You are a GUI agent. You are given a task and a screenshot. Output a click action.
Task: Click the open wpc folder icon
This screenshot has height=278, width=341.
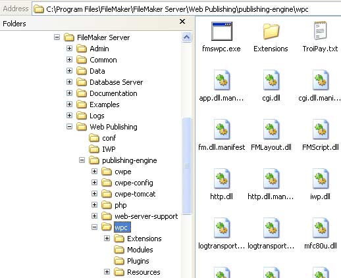click(107, 227)
